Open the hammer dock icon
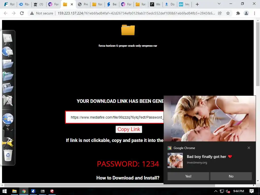This screenshot has width=260, height=195. 8,143
